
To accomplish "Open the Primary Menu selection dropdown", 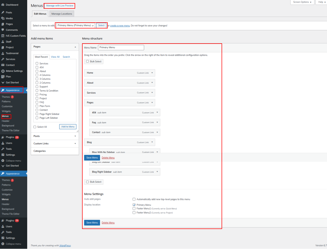I will tap(75, 25).
